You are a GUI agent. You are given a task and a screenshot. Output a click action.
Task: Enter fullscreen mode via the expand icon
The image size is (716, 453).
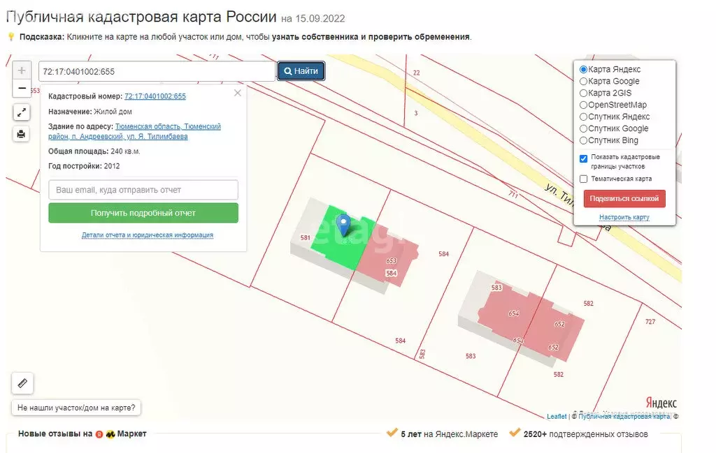(22, 112)
